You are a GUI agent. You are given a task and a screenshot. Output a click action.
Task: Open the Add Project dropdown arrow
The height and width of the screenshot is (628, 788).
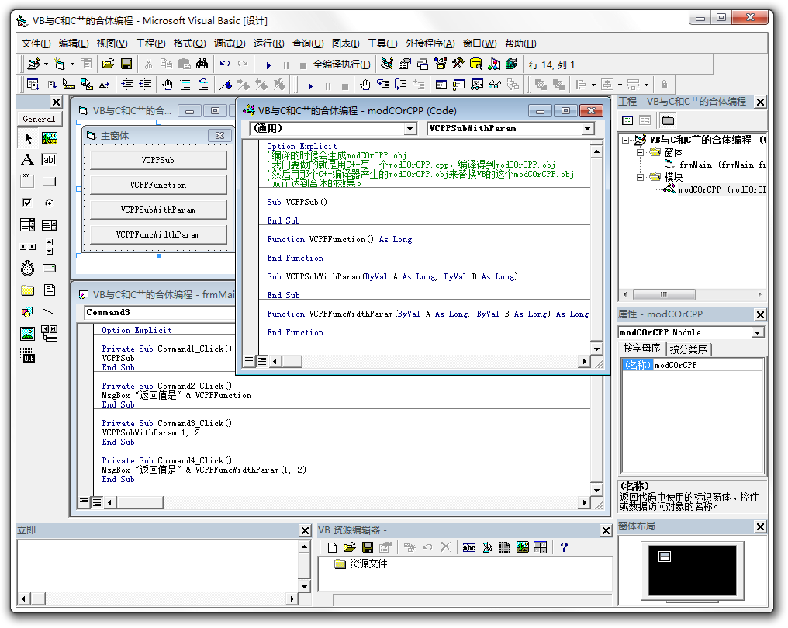pos(46,64)
